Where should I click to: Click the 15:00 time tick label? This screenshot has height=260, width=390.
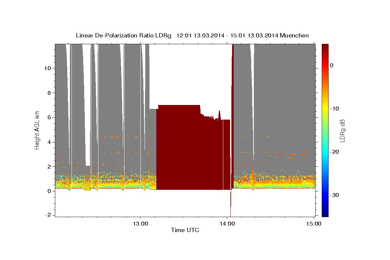tap(314, 224)
